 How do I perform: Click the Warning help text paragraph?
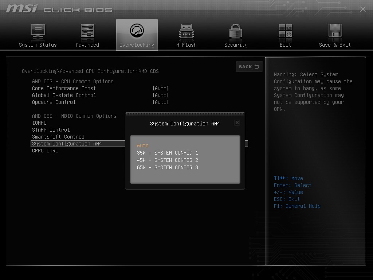[x=313, y=92]
